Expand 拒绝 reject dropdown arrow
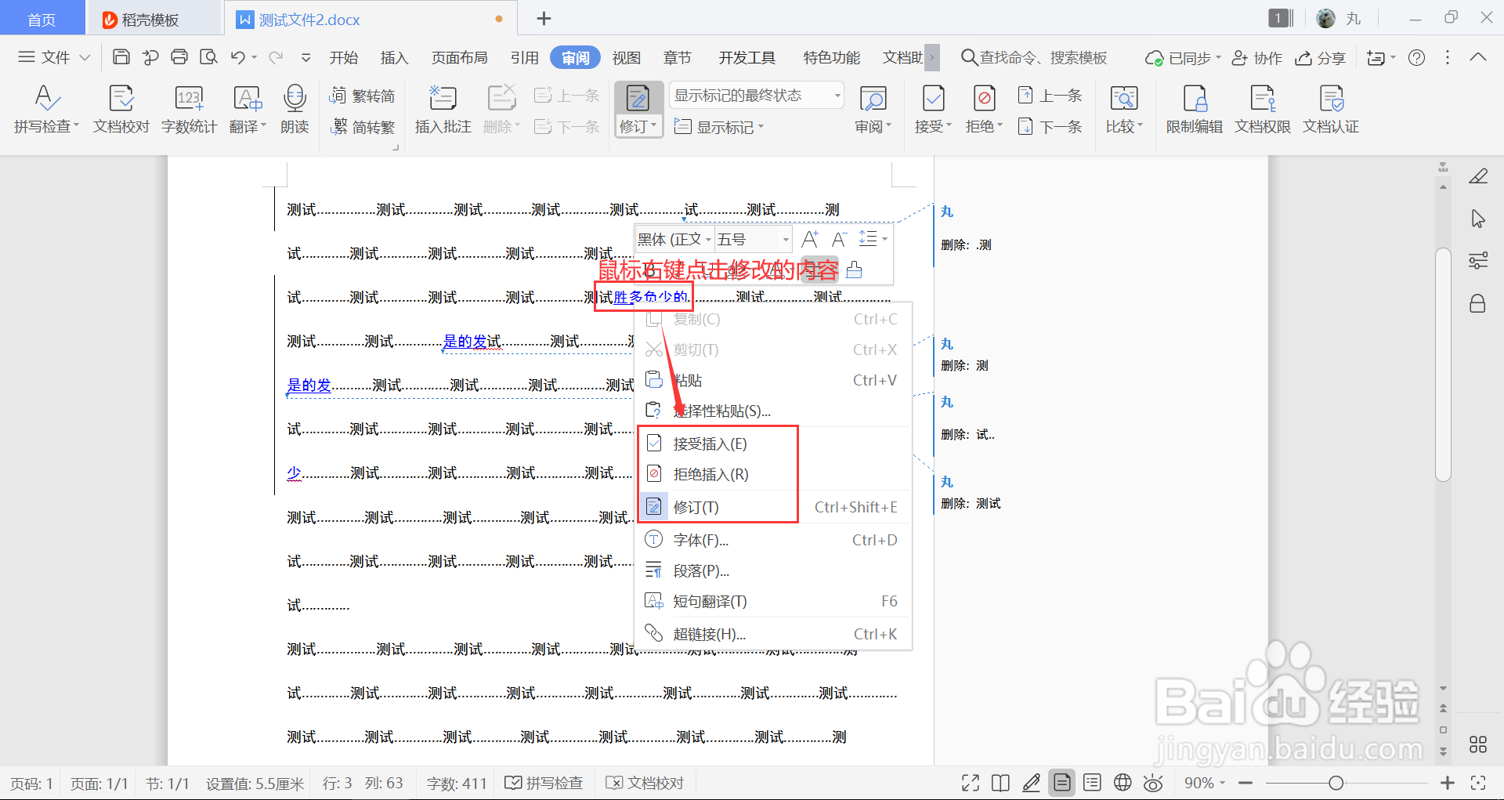Viewport: 1504px width, 800px height. 1000,125
